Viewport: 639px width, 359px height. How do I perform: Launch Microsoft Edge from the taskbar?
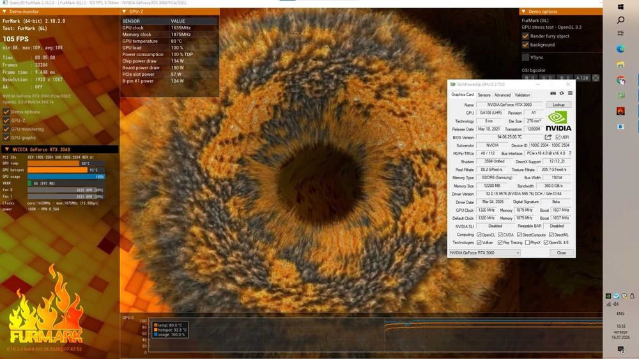(620, 49)
